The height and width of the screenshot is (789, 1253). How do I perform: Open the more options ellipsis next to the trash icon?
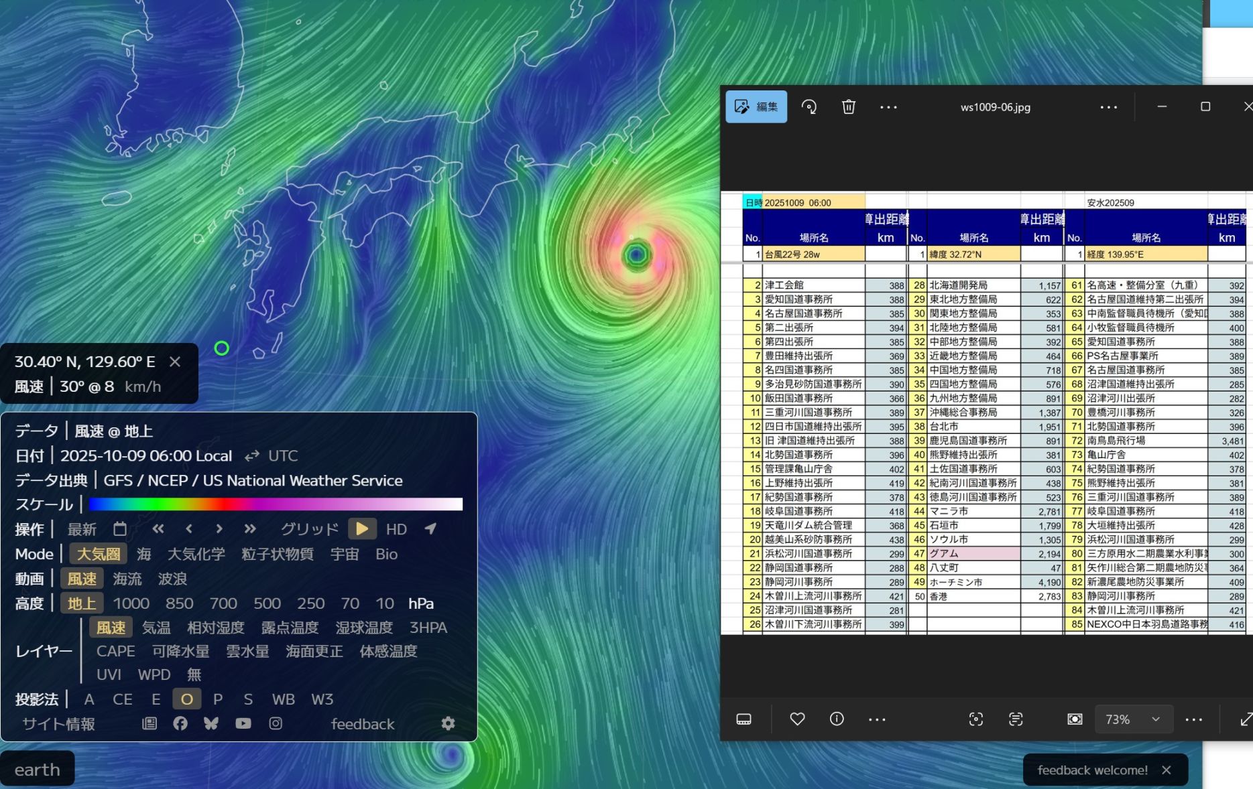click(888, 107)
